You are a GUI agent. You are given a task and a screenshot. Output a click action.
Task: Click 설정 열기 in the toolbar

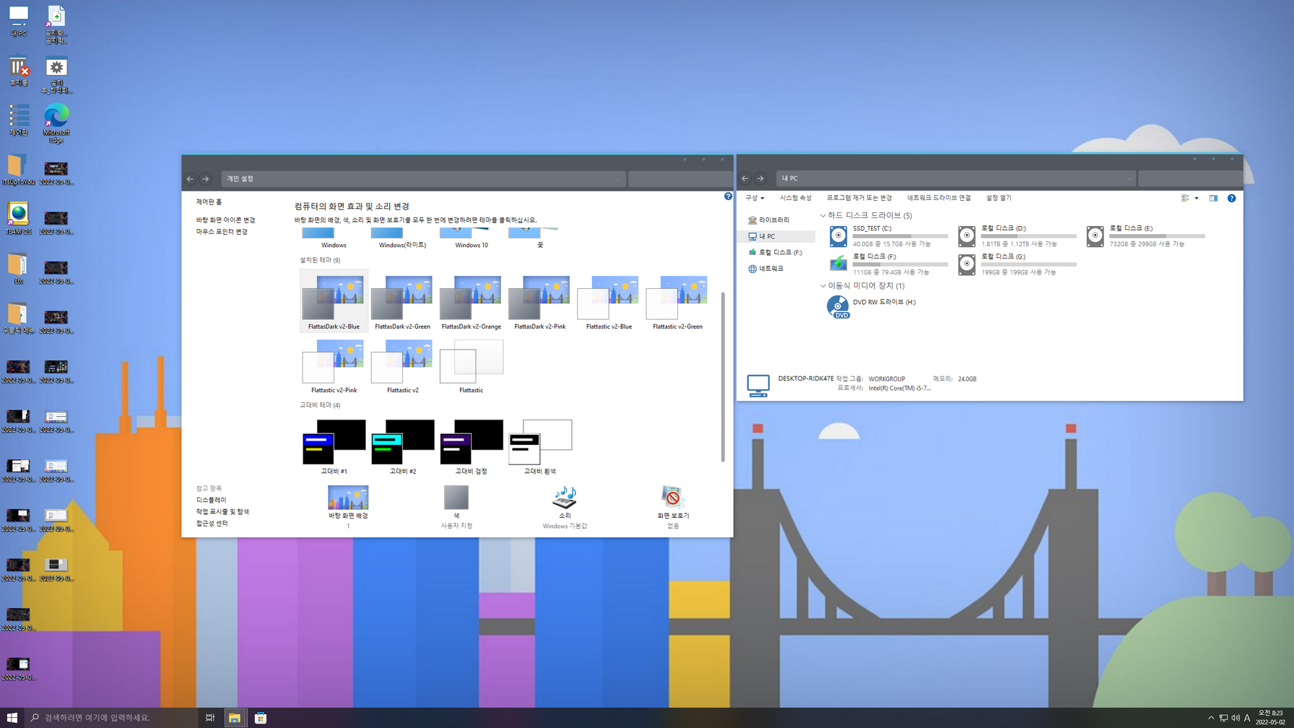pos(999,198)
